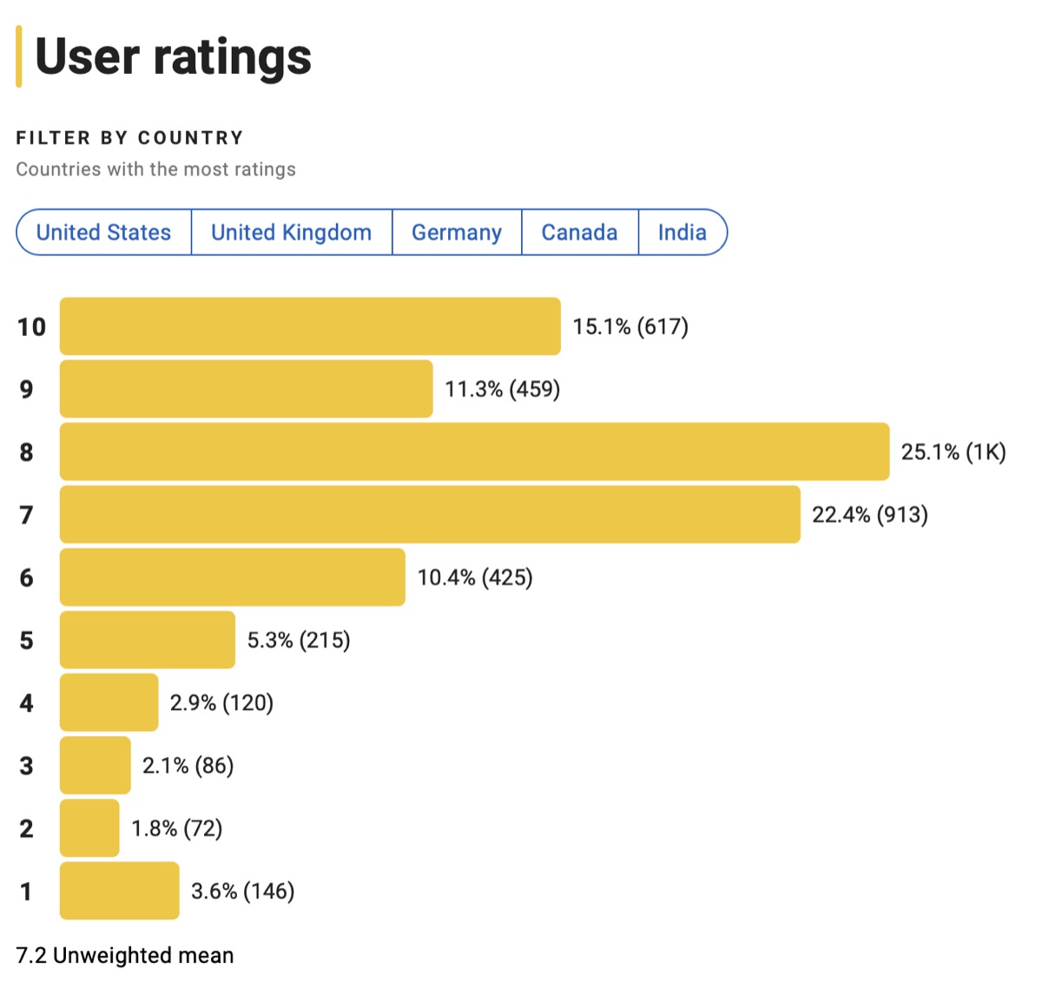This screenshot has width=1042, height=988.
Task: Open the rating 7 bar
Action: (430, 515)
